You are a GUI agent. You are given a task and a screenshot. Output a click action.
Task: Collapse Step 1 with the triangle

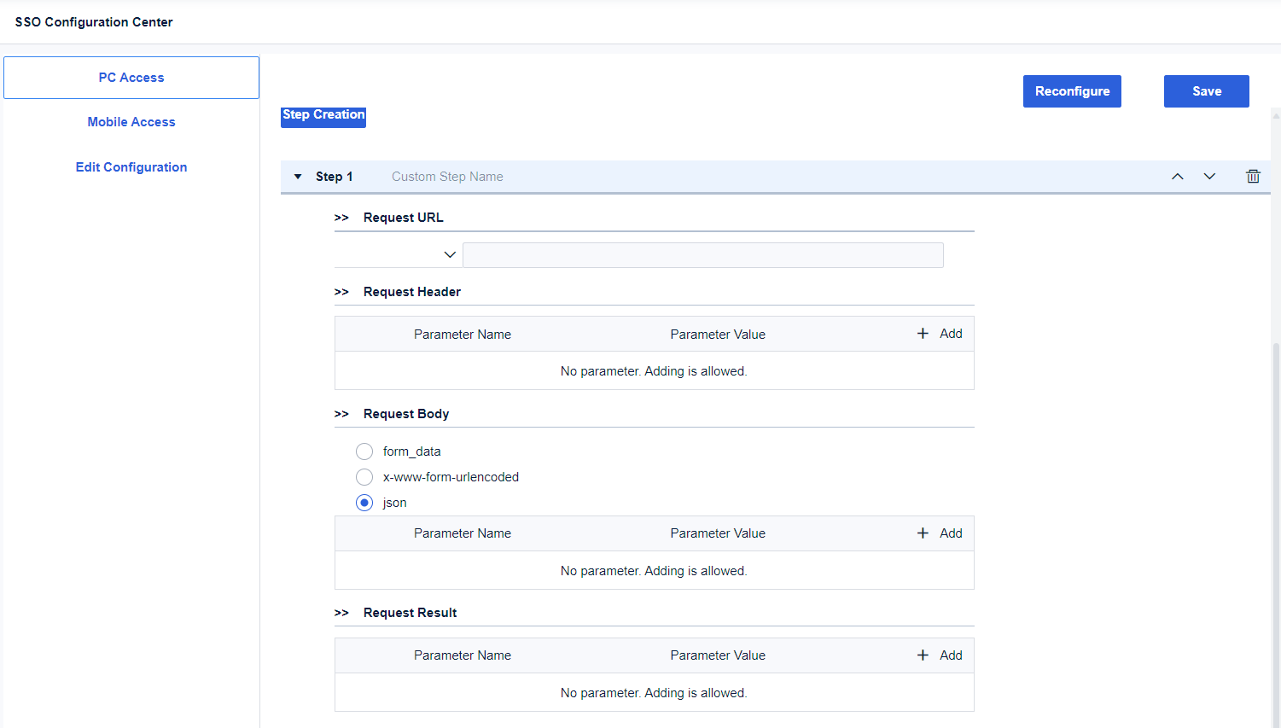coord(298,177)
